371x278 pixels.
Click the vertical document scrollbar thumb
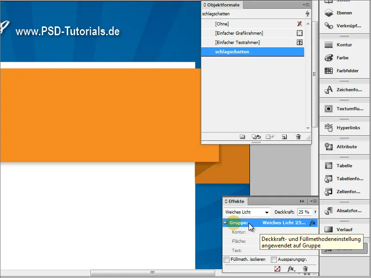[314, 74]
